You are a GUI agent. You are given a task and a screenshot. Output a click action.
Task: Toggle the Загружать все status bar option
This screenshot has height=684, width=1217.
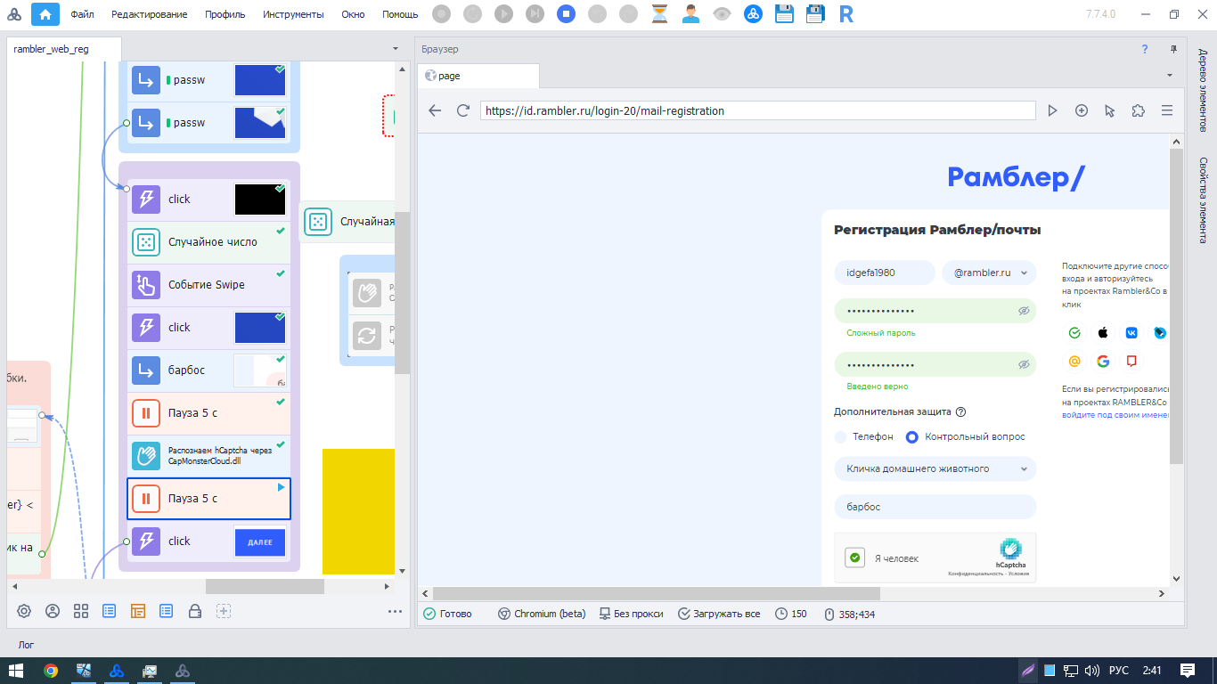click(719, 614)
